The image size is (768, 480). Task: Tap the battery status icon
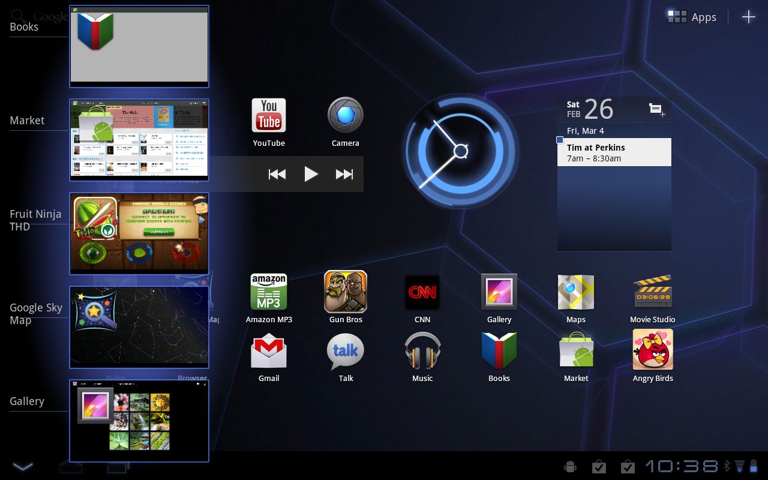(754, 466)
